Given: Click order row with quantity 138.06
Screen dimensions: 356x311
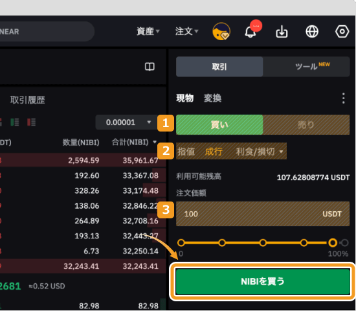Looking at the screenshot, I should coord(83,206).
